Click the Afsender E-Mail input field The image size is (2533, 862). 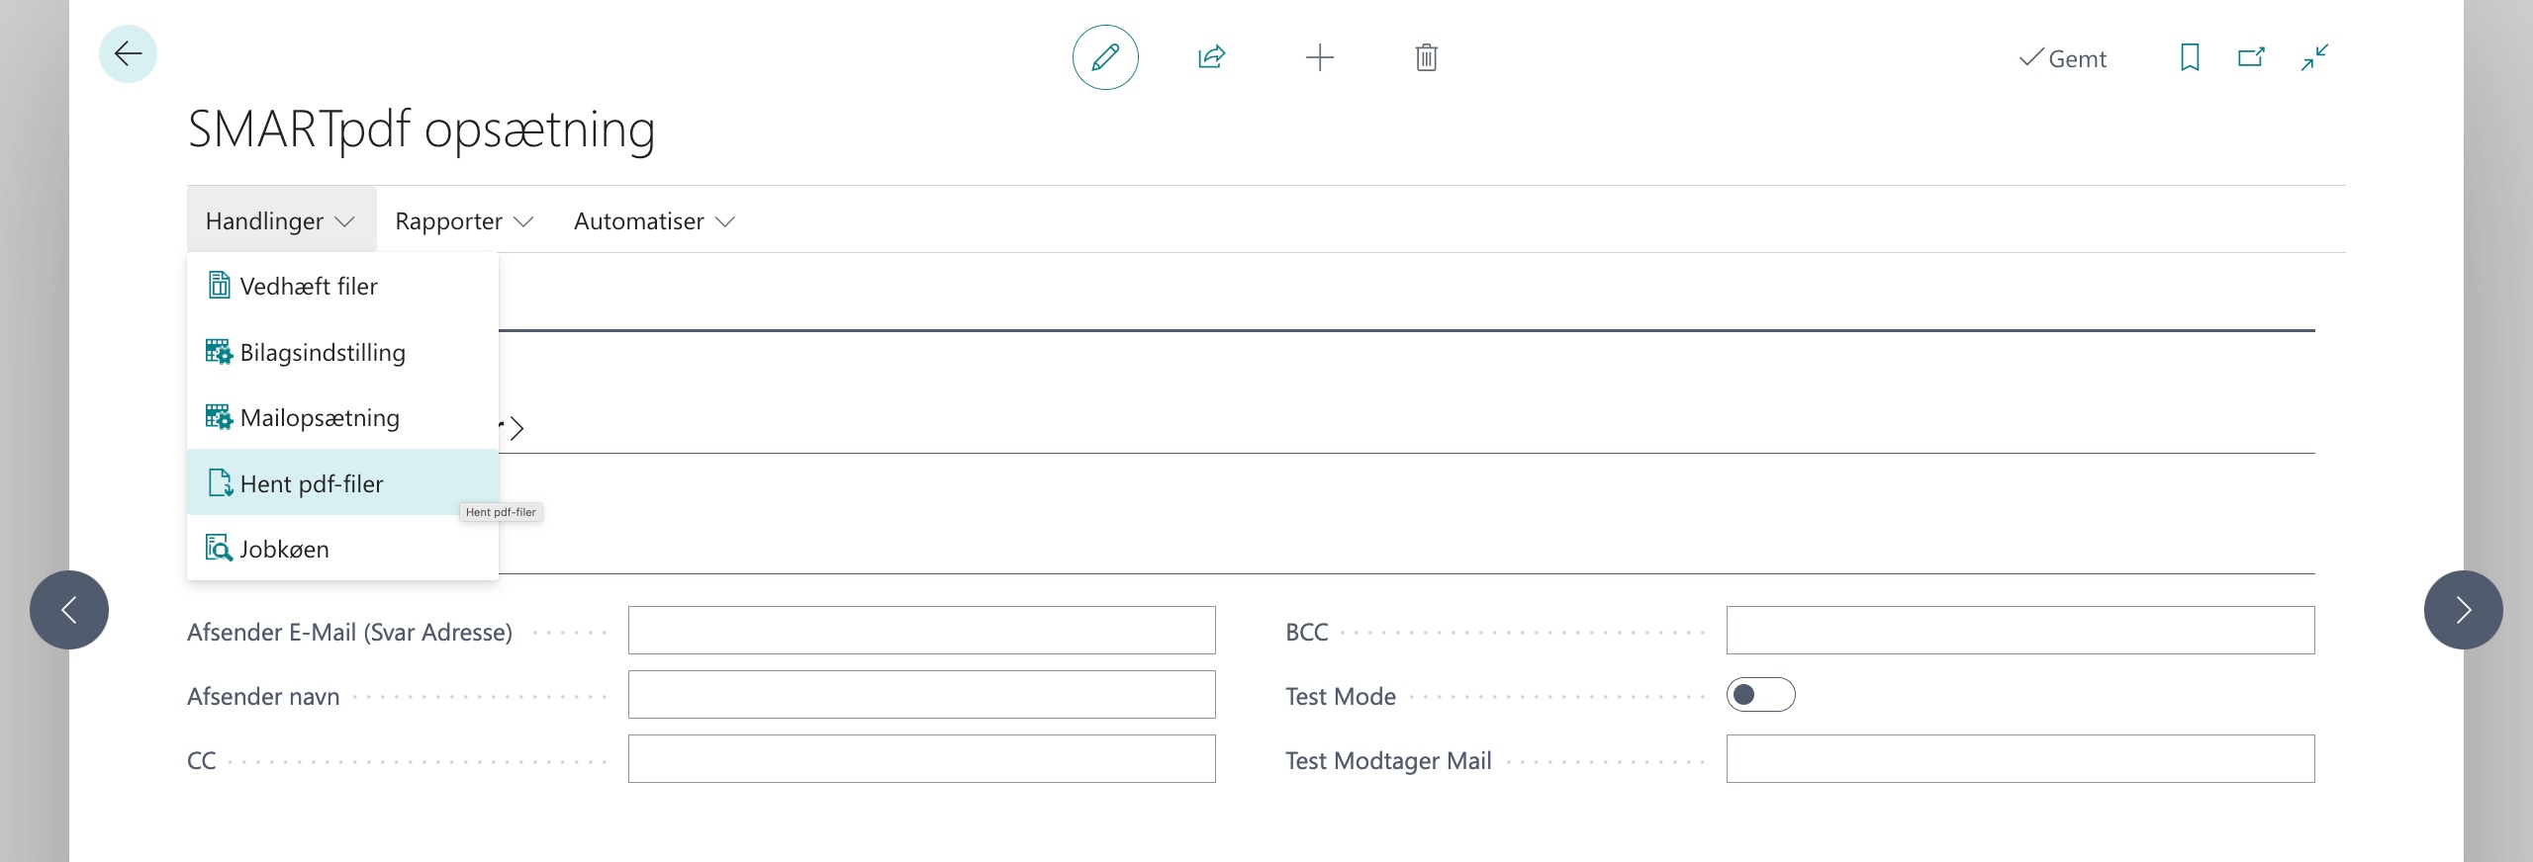pos(921,631)
